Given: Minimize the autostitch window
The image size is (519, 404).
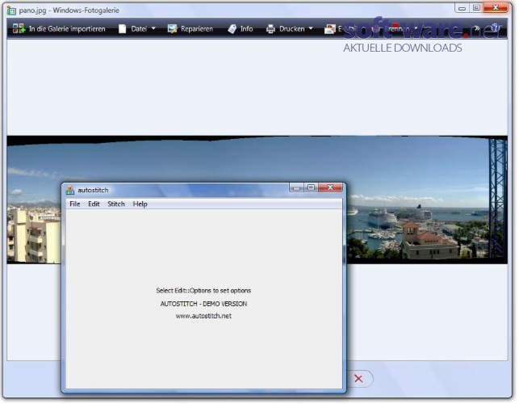Looking at the screenshot, I should pyautogui.click(x=296, y=187).
